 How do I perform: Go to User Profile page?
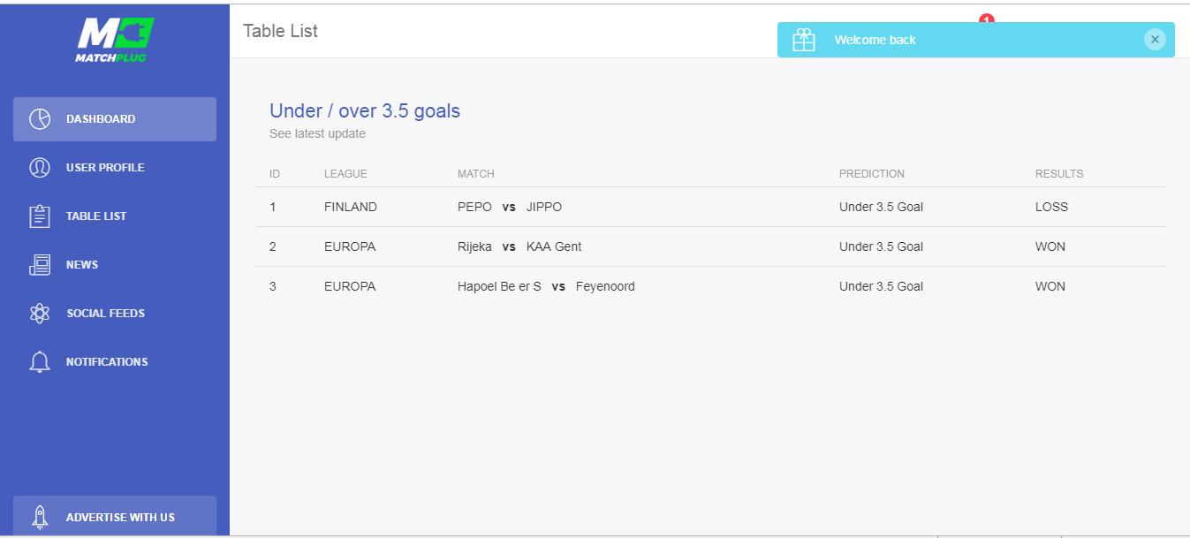click(x=105, y=168)
